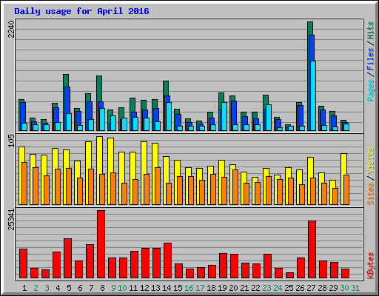Click the green 'Hits' legend label
Viewport: 379px width, 296px height.
tap(371, 31)
